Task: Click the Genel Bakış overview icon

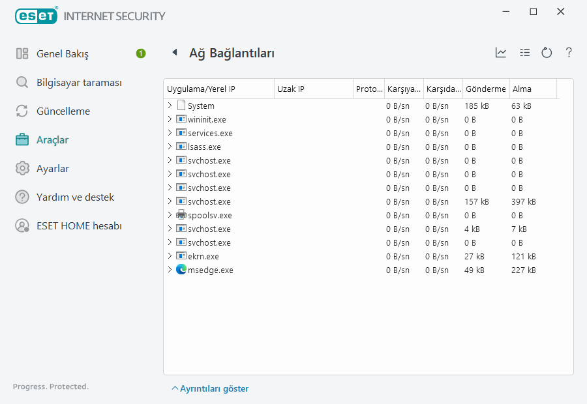Action: (22, 53)
